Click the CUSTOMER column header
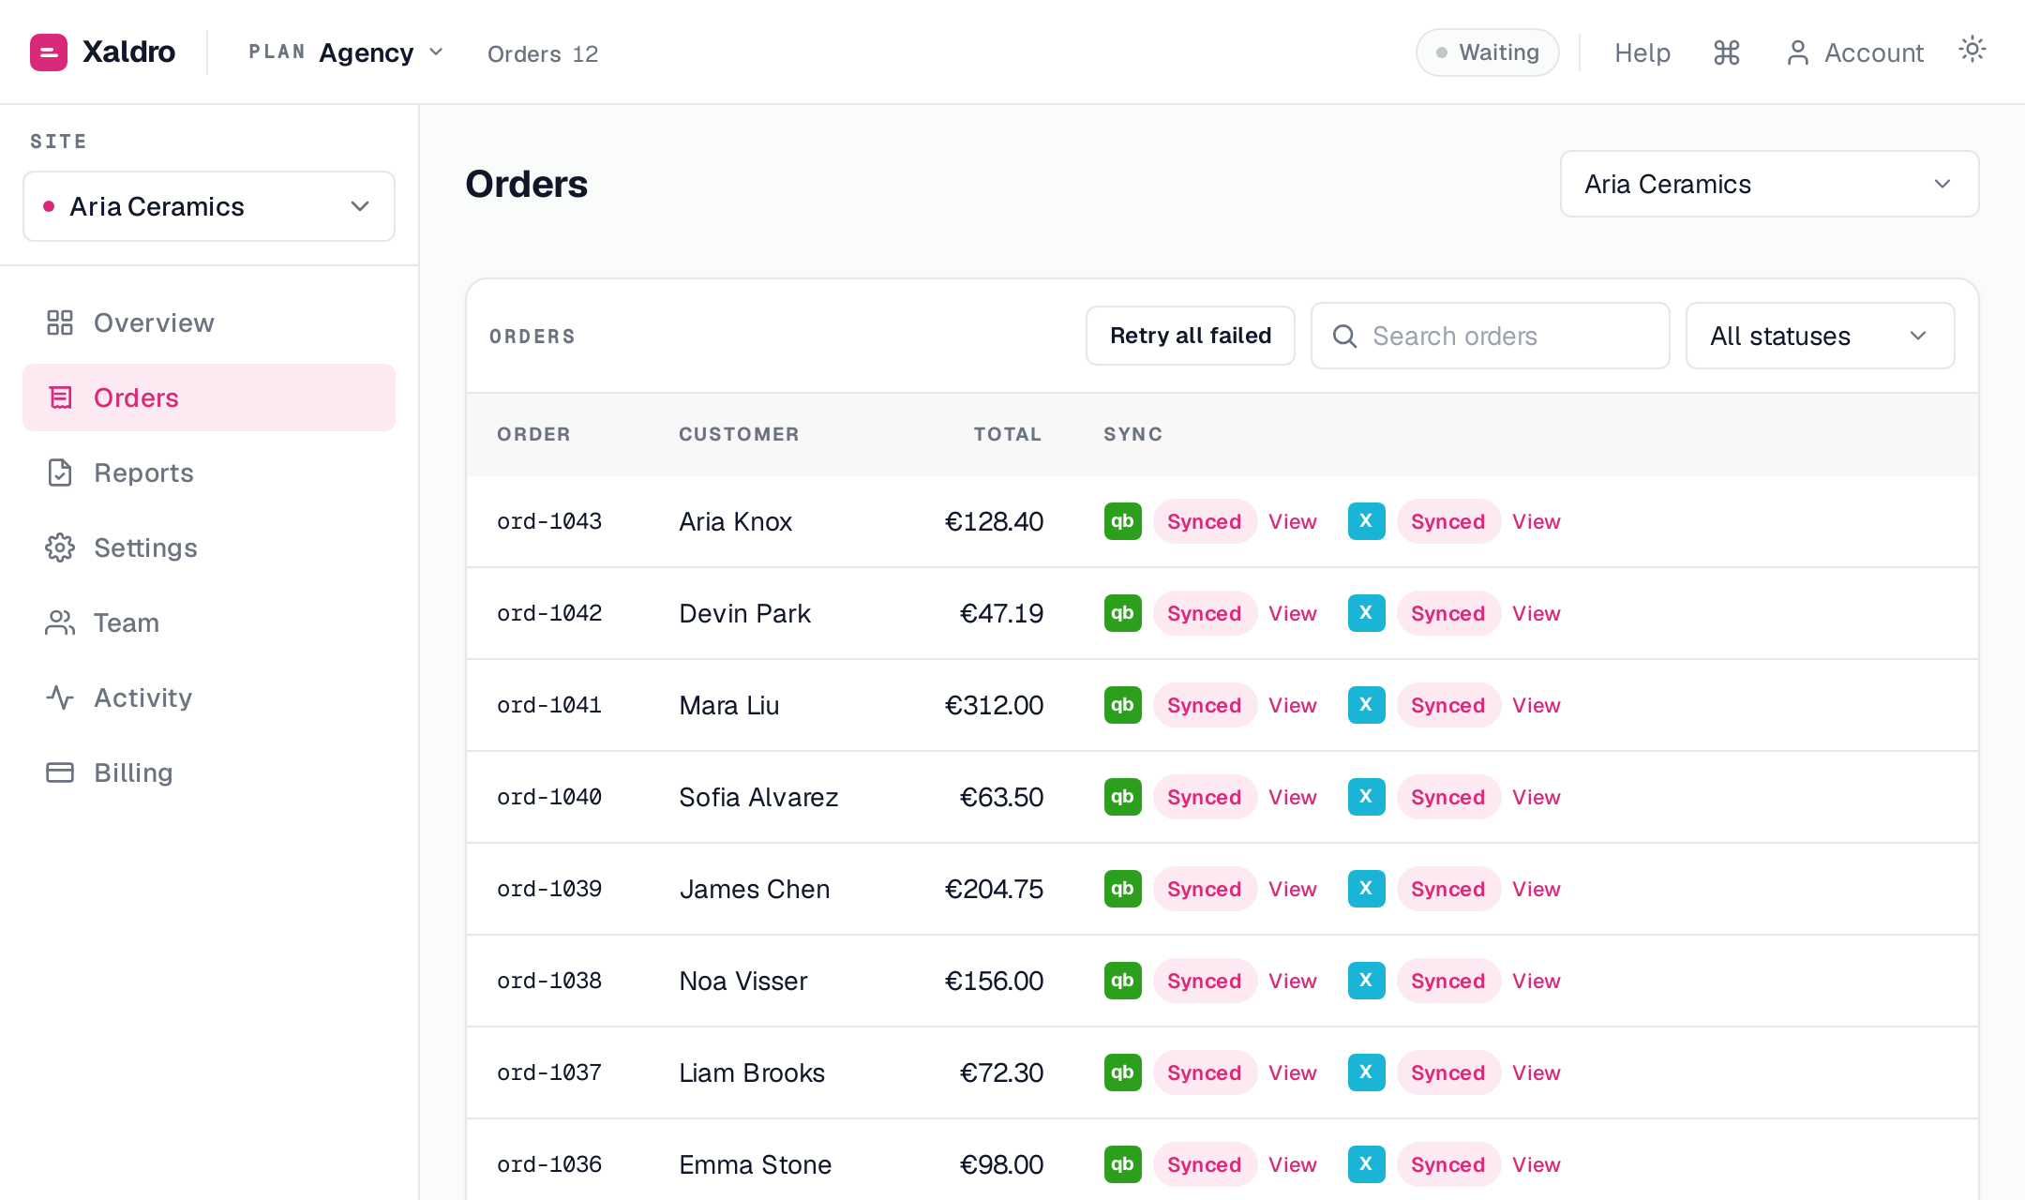Image resolution: width=2025 pixels, height=1200 pixels. tap(739, 434)
